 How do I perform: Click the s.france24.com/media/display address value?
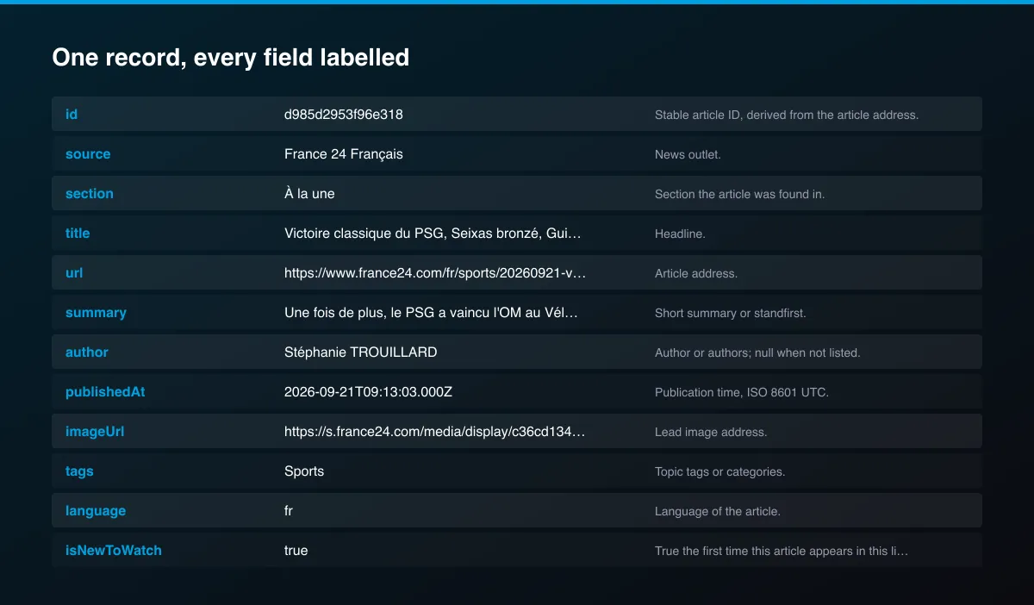pos(435,432)
